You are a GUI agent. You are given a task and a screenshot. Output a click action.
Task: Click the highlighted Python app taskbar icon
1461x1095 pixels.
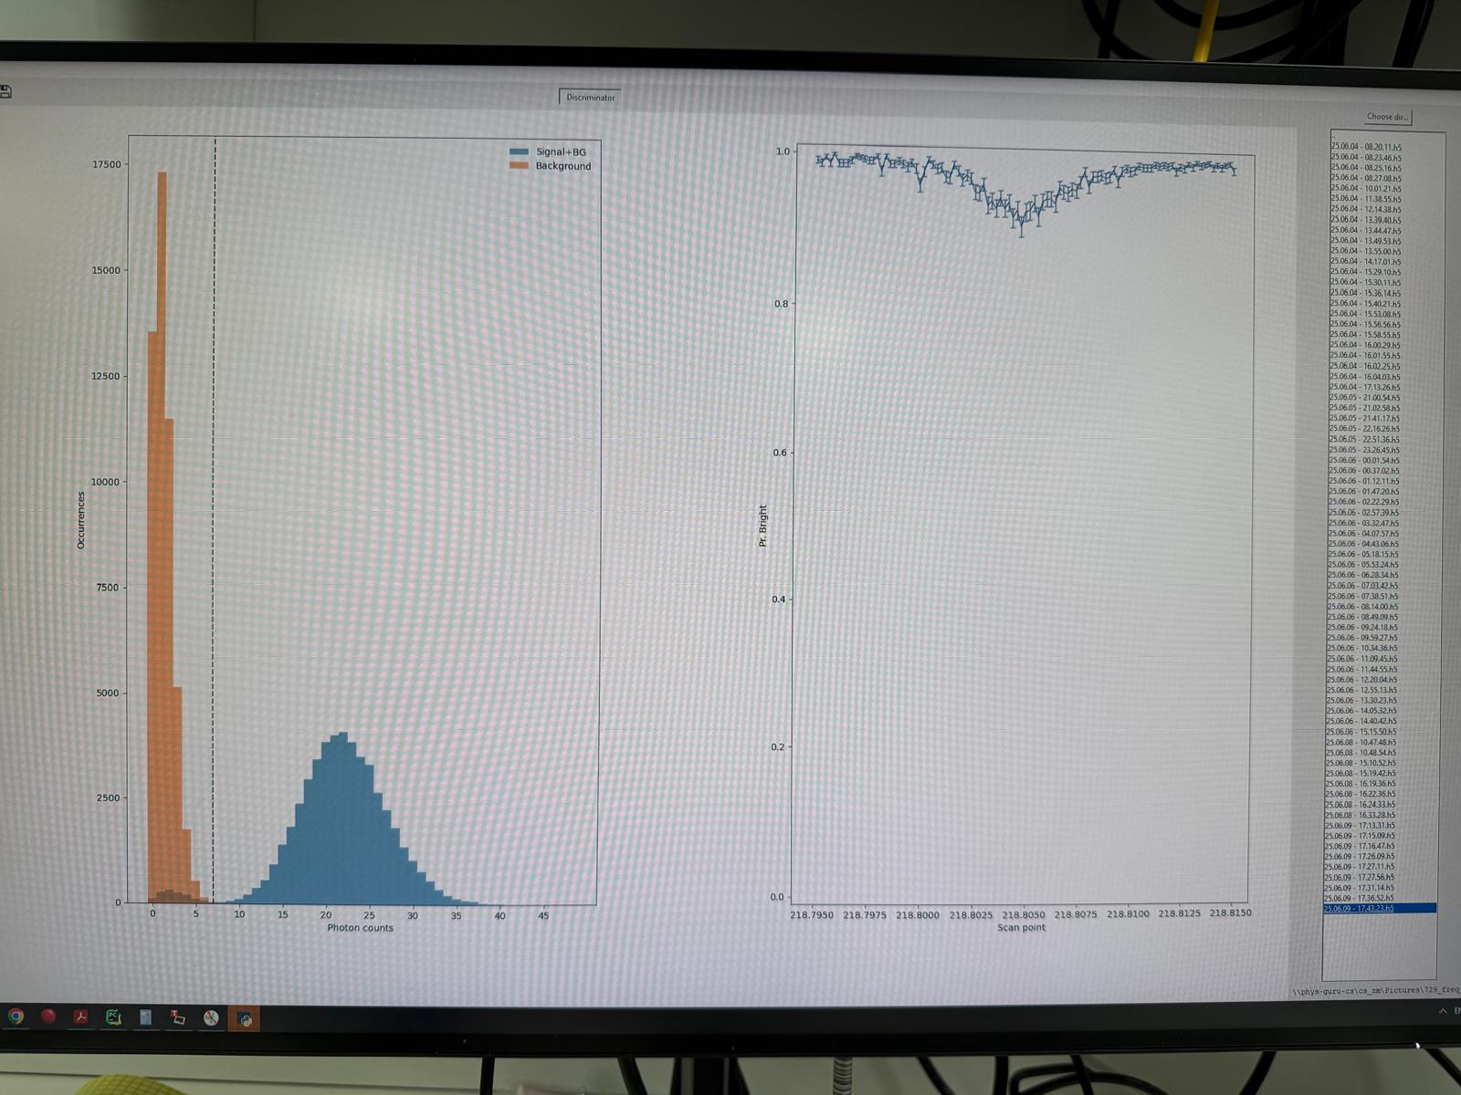pos(245,1019)
